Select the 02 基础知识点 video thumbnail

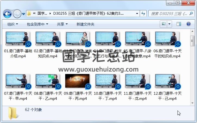48,39
